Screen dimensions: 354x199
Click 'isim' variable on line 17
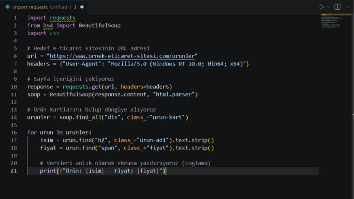46,140
